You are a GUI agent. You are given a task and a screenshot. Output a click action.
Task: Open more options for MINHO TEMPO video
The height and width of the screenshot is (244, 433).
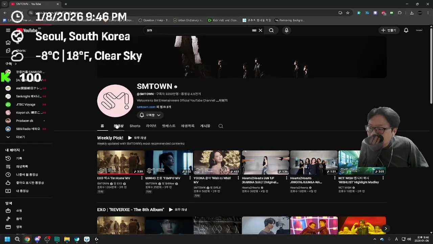tap(190, 178)
